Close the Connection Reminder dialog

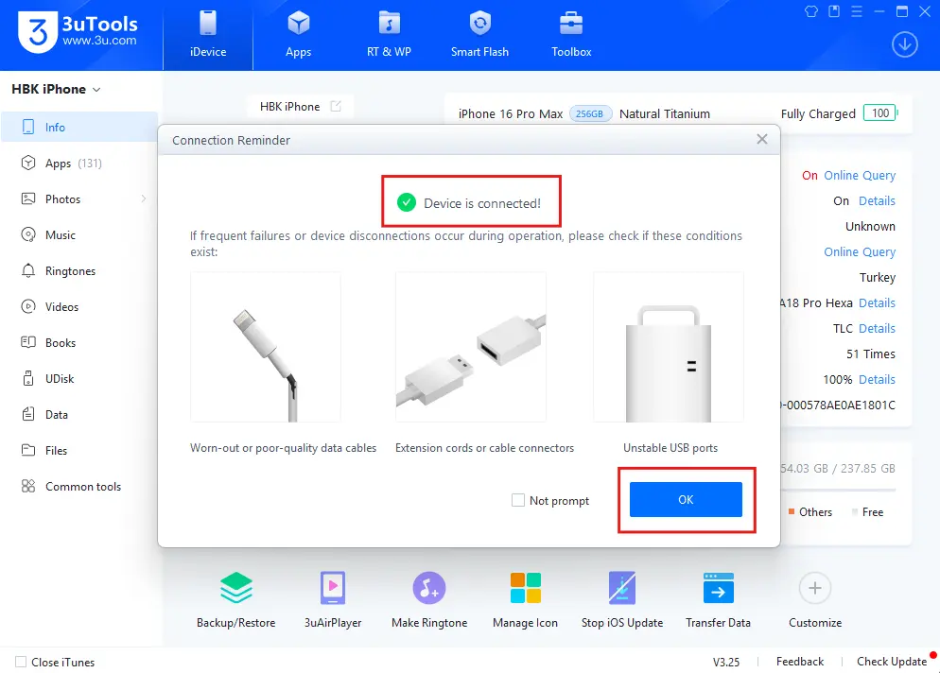click(x=762, y=140)
